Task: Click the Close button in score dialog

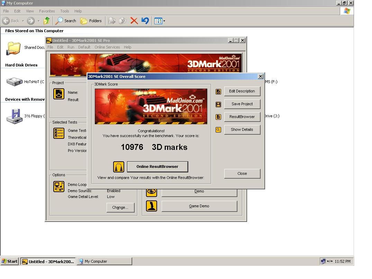Action: [x=242, y=174]
